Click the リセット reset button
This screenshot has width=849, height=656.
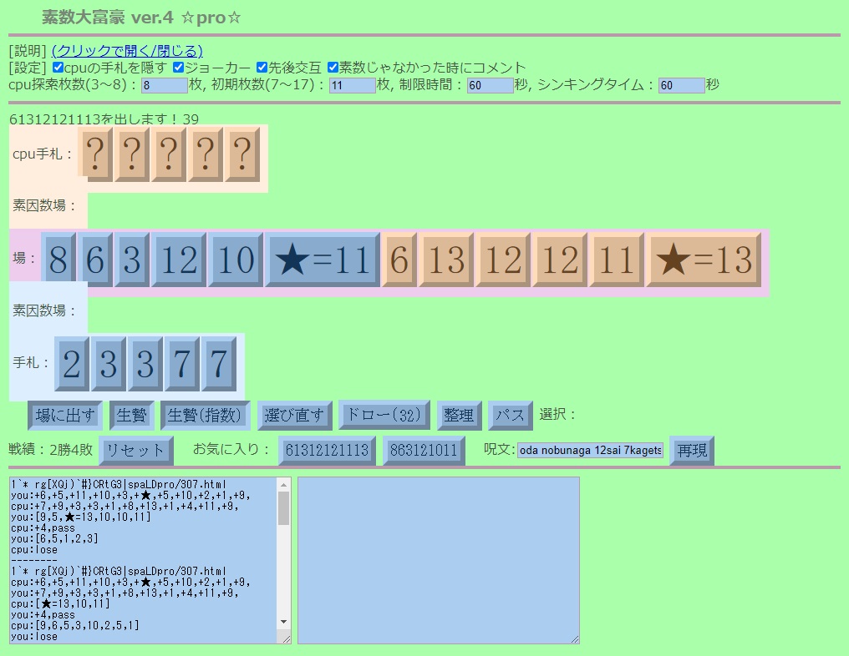[x=136, y=451]
